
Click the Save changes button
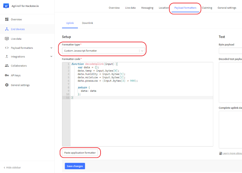pyautogui.click(x=75, y=166)
